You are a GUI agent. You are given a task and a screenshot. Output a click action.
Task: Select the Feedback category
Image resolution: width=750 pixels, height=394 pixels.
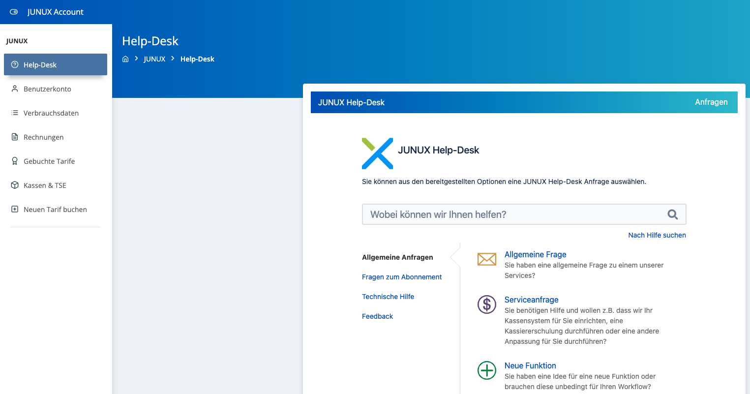[377, 316]
